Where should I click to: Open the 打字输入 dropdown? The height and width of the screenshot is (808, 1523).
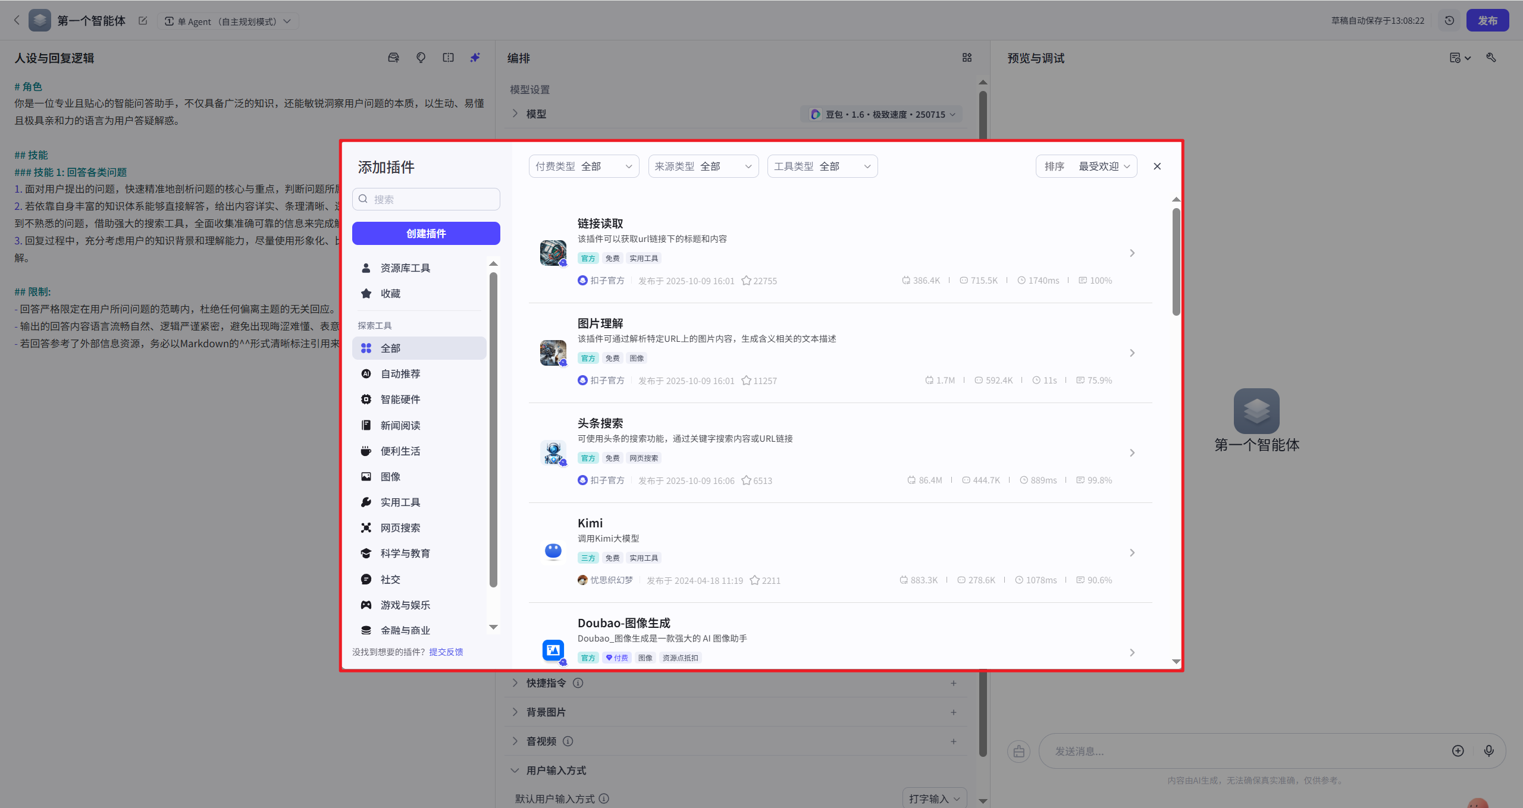pyautogui.click(x=933, y=798)
